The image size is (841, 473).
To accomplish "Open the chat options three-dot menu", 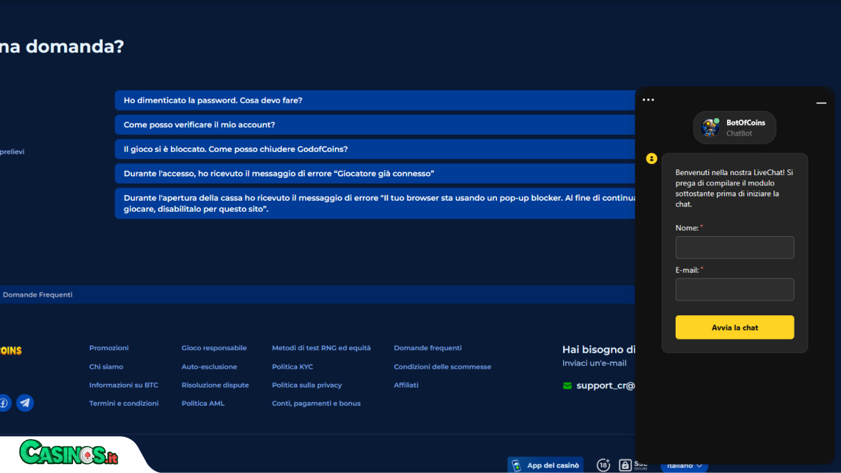I will 648,100.
